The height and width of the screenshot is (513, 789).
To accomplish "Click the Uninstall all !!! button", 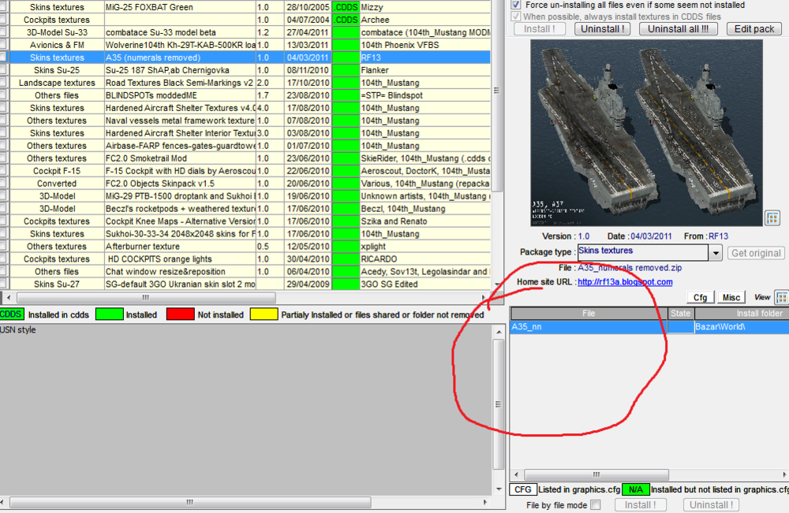I will click(x=678, y=29).
